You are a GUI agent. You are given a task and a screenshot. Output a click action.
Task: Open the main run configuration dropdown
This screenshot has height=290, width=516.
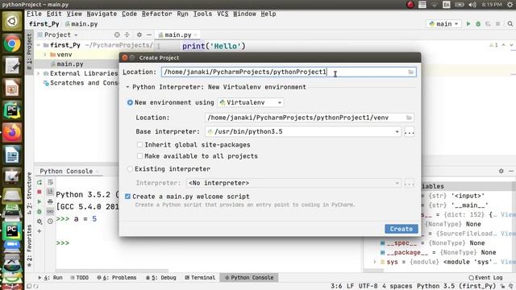[443, 23]
